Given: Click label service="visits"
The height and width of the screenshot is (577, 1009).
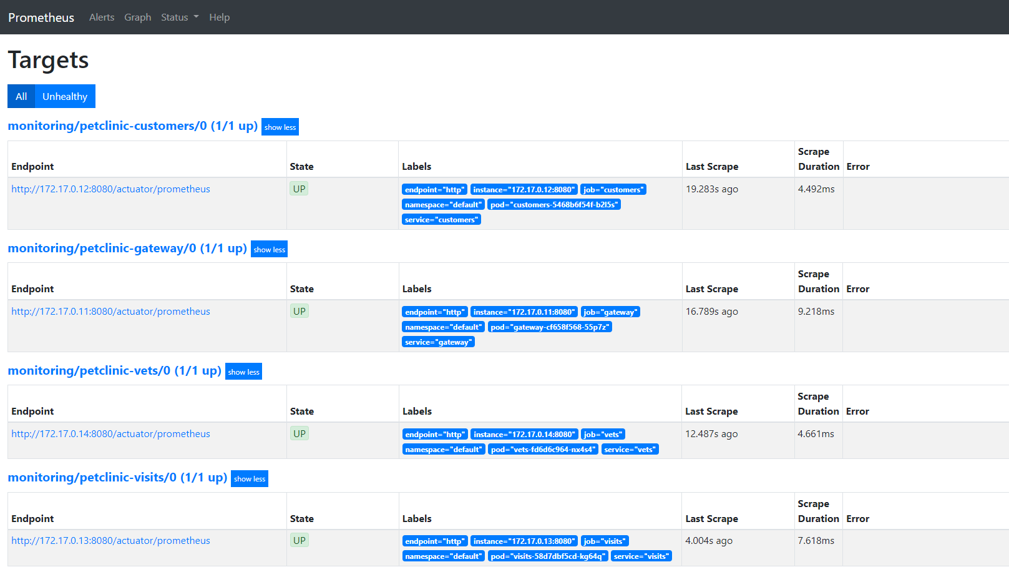Looking at the screenshot, I should click(x=641, y=556).
